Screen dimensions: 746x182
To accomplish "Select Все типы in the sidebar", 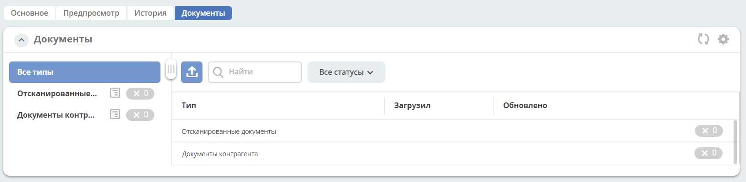I will pyautogui.click(x=85, y=72).
